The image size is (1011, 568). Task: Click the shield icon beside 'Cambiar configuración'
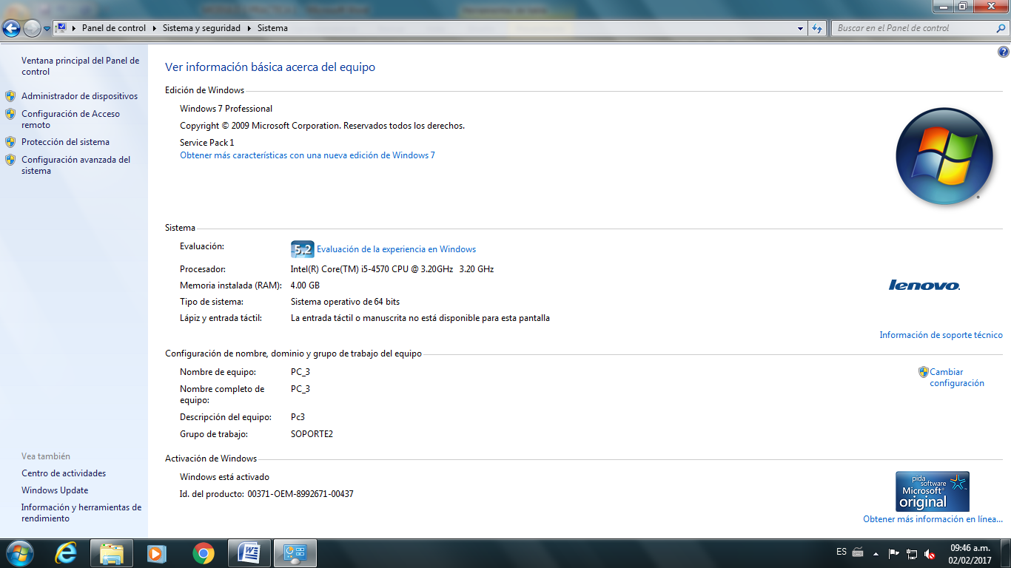924,372
